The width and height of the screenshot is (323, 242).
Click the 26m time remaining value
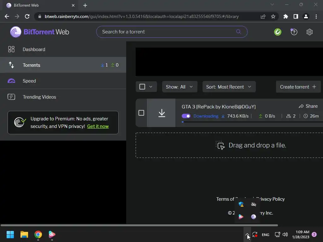click(314, 116)
